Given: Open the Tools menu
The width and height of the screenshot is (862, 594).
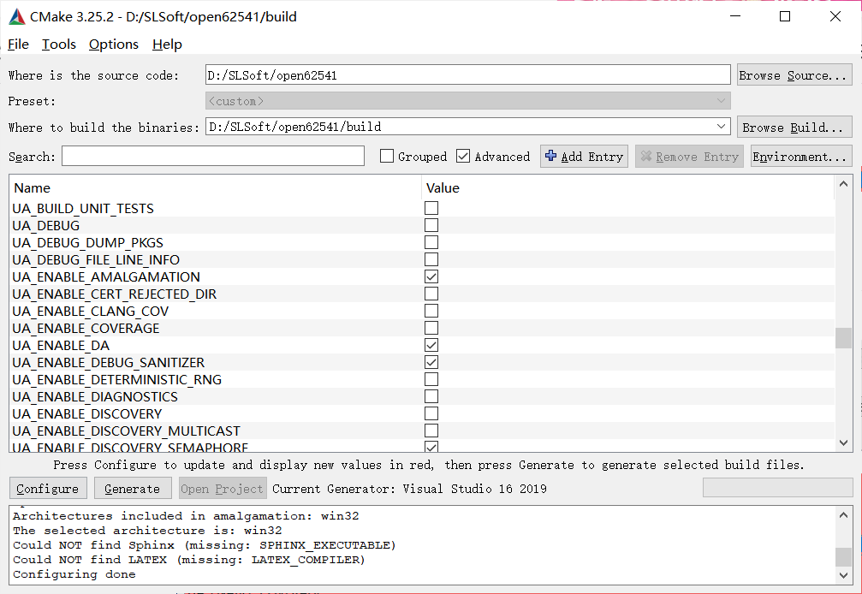Looking at the screenshot, I should tap(59, 44).
